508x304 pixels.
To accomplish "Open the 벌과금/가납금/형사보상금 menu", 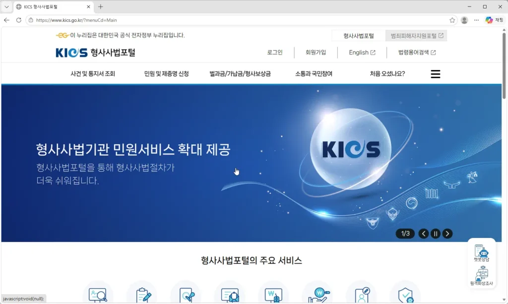I will click(x=240, y=74).
